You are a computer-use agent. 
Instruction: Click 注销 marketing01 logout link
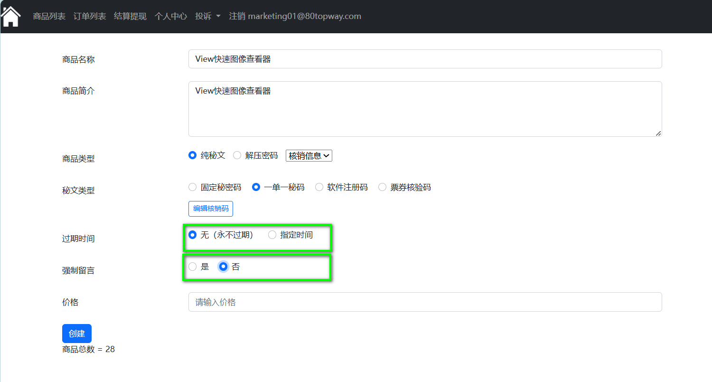pos(295,16)
